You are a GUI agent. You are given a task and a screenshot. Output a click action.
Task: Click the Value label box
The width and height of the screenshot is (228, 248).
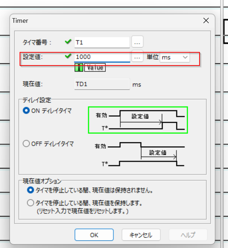pos(95,68)
